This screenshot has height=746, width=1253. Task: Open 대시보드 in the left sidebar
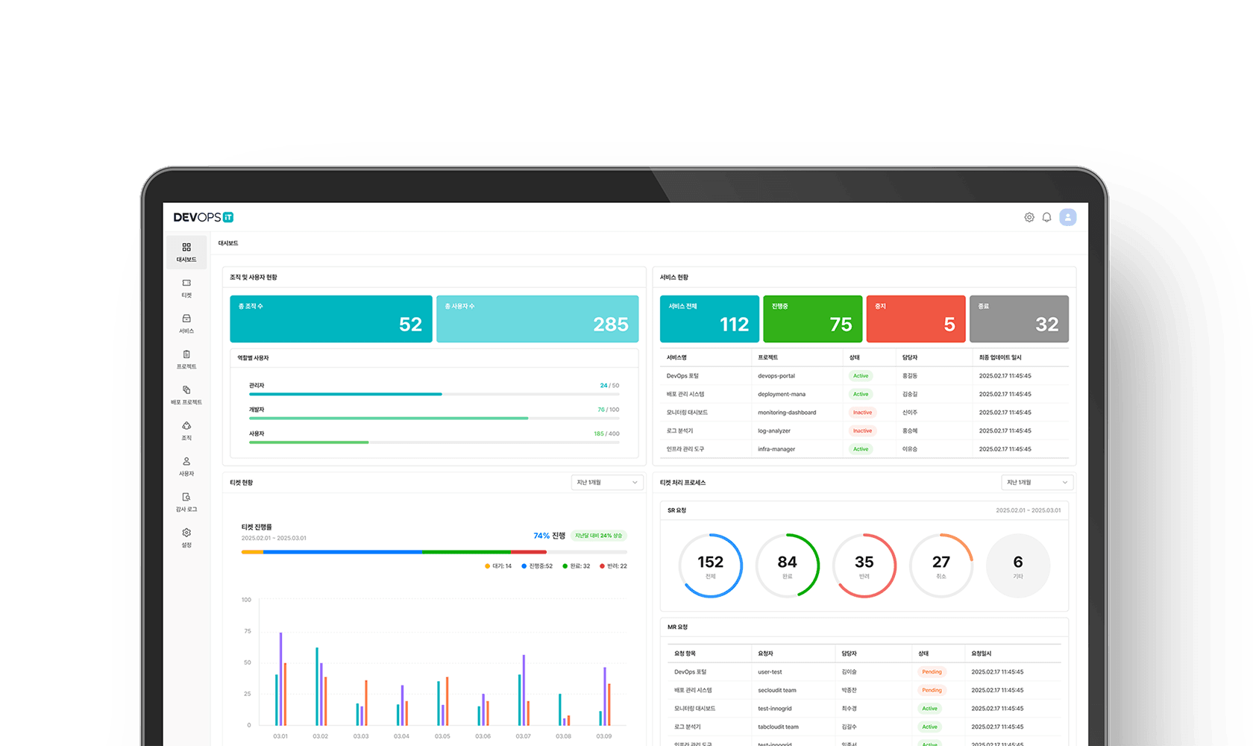186,252
